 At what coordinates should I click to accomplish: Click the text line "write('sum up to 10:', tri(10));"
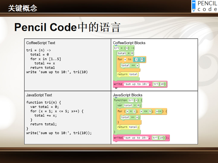pos(59,133)
